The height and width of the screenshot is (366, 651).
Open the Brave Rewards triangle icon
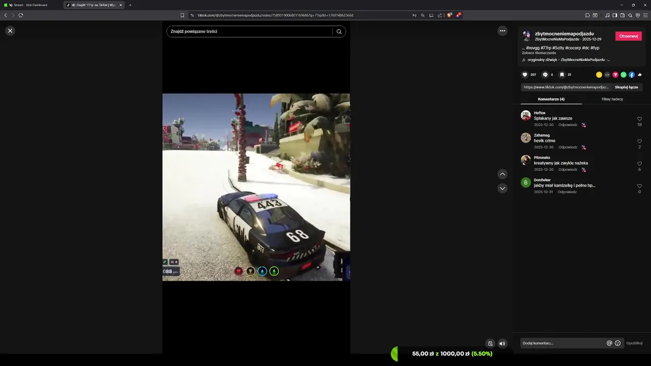(x=458, y=15)
